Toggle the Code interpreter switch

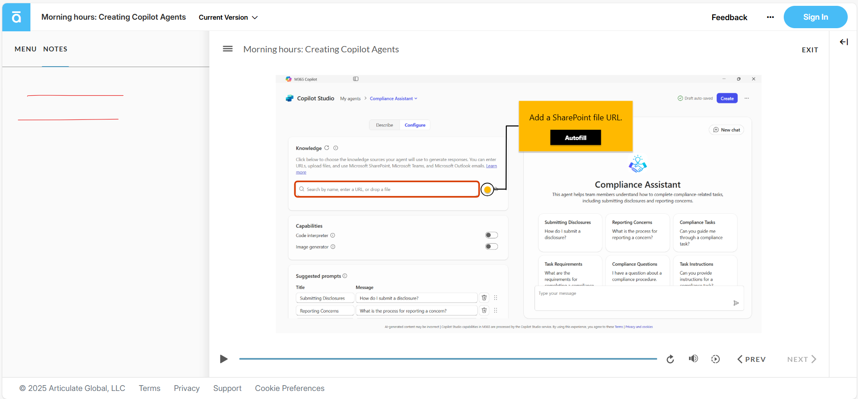[x=492, y=235]
